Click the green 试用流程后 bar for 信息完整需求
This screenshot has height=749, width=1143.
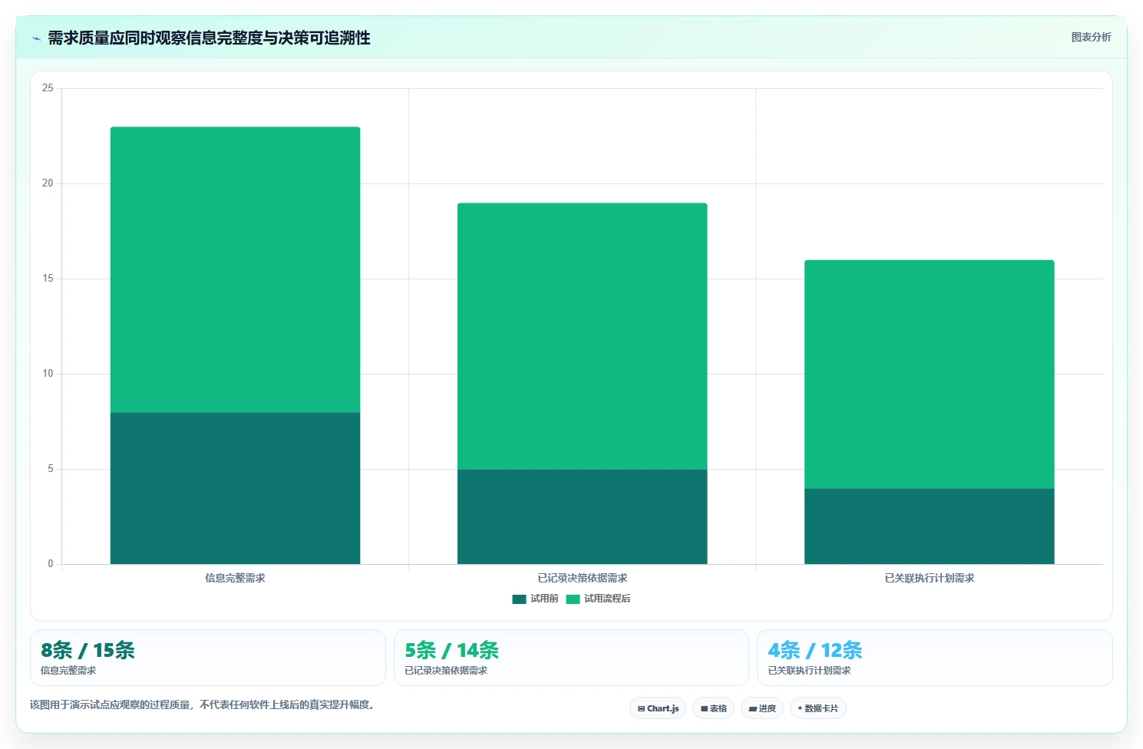click(x=235, y=270)
